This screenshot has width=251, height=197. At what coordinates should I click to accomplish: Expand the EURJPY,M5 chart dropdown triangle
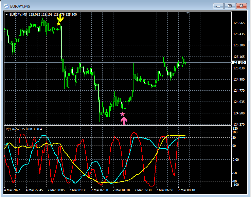(6, 15)
